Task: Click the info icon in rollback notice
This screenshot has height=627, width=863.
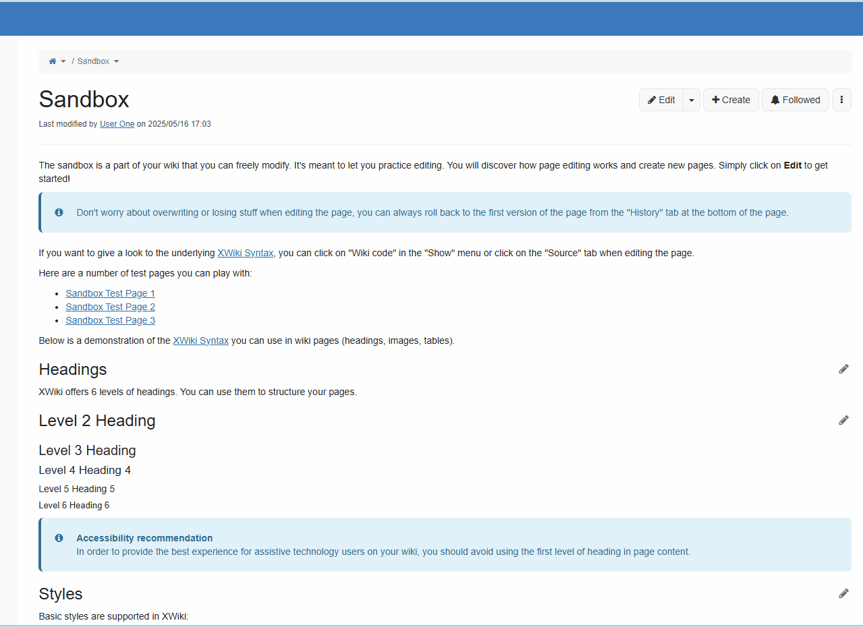Action: pos(59,212)
